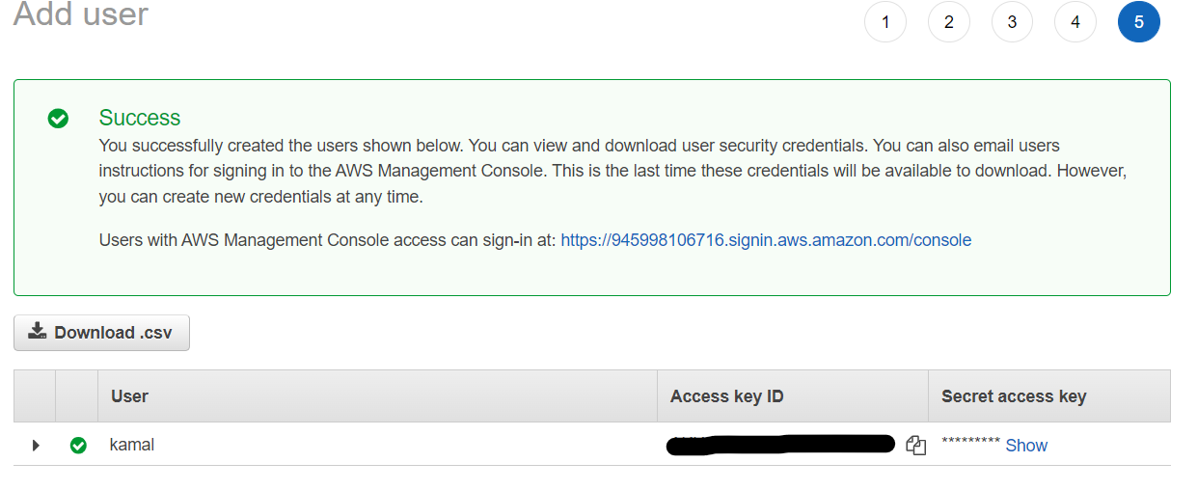Click the green success checkmark icon in banner
This screenshot has width=1197, height=490.
coord(58,119)
